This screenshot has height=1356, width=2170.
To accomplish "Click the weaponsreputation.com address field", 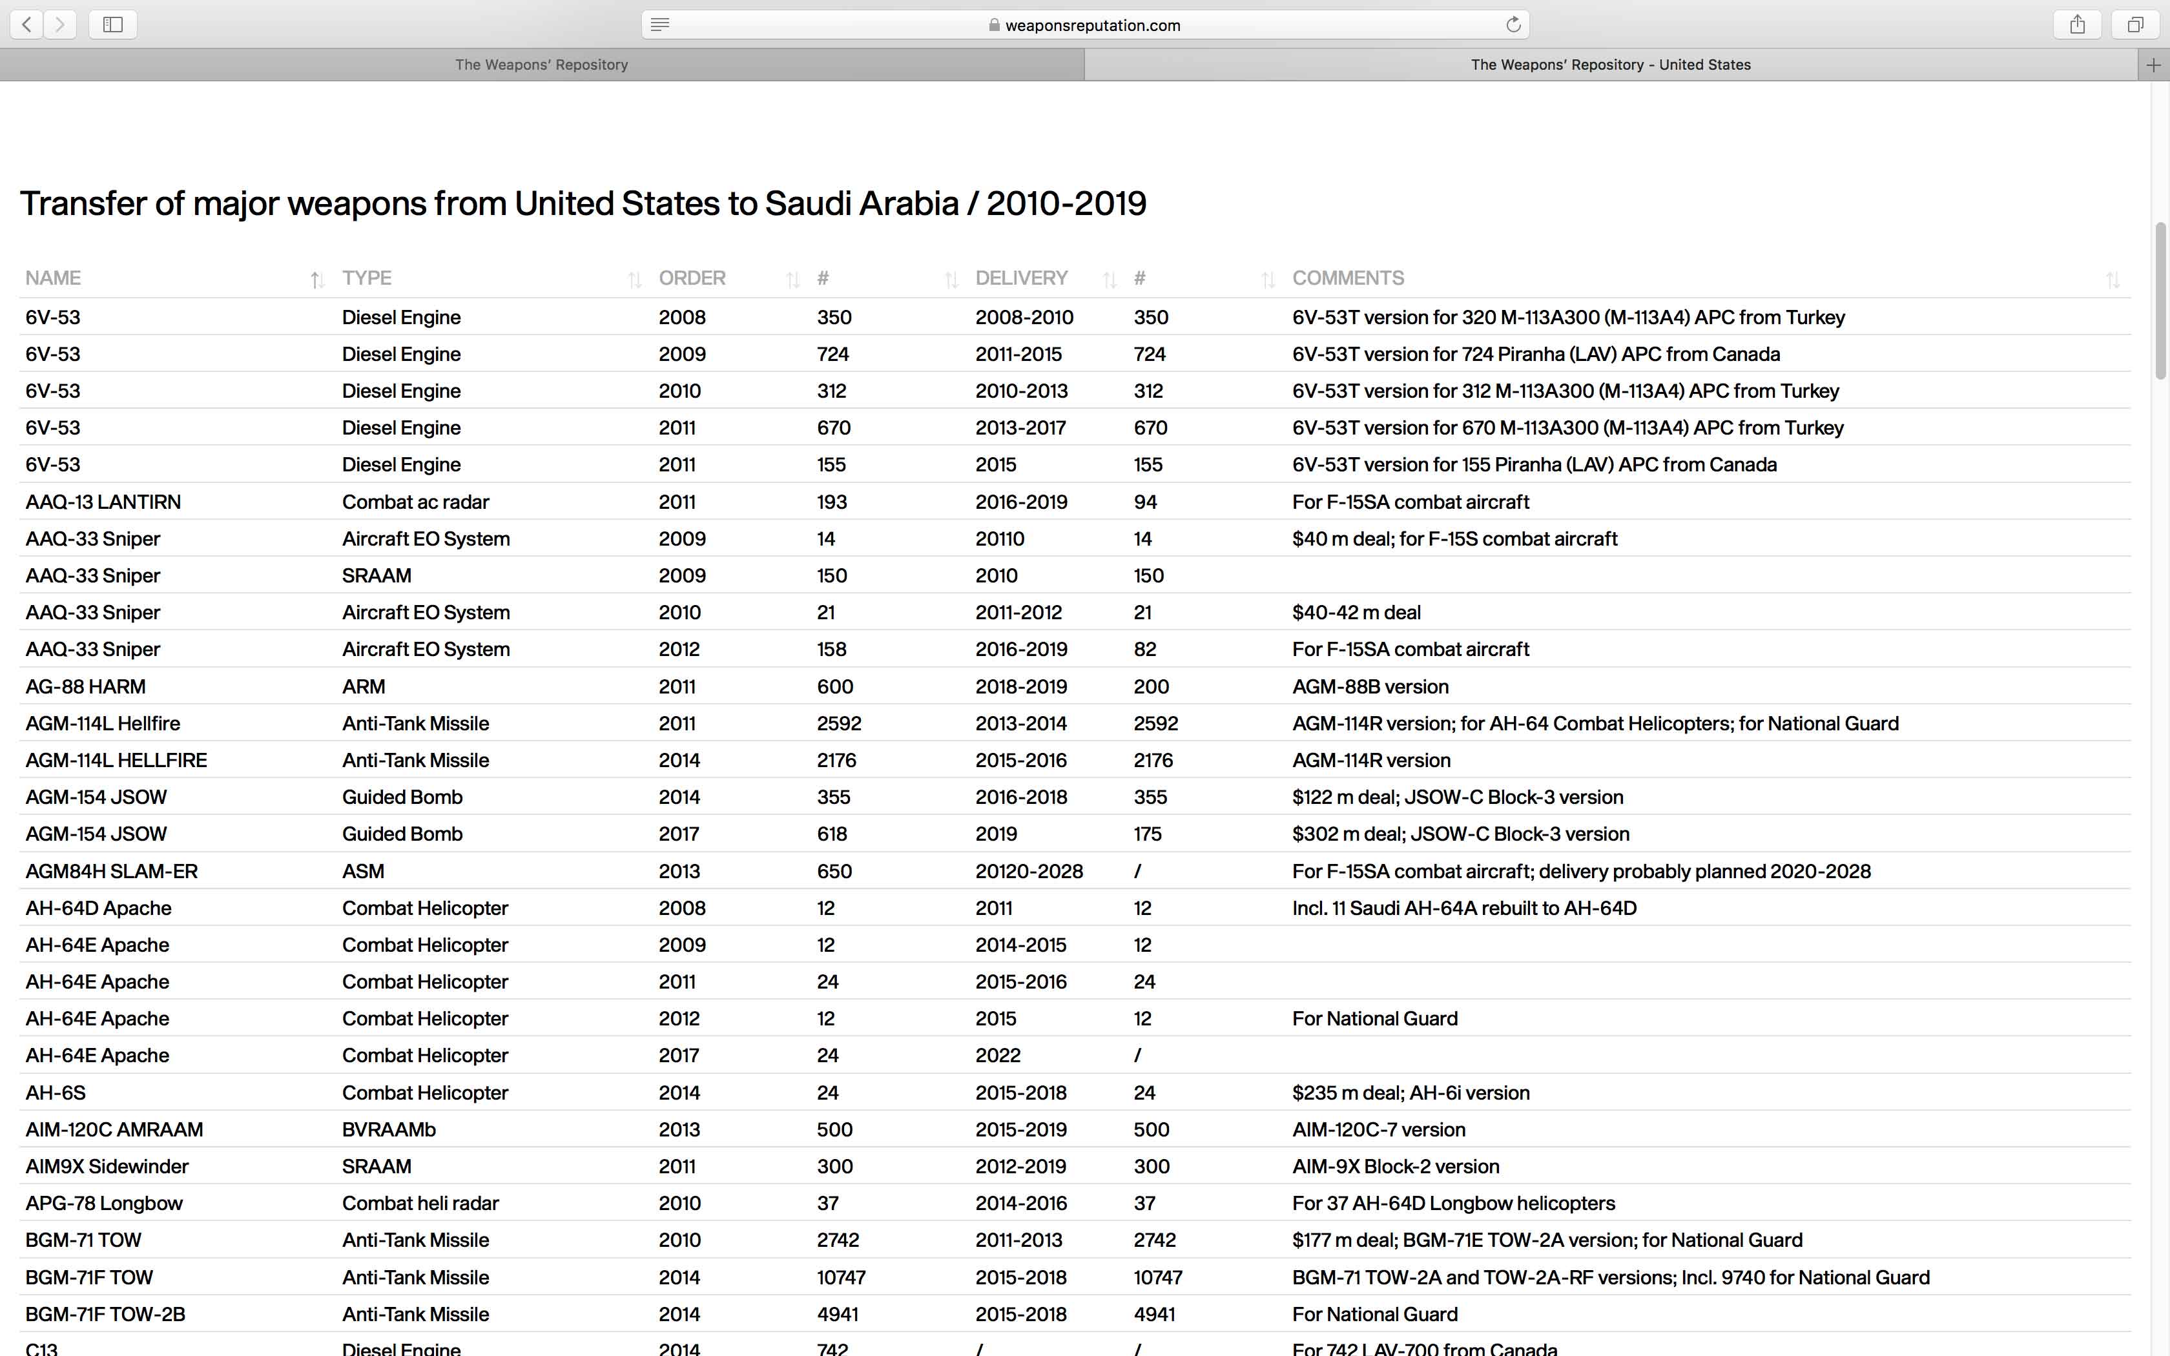I will (1091, 25).
